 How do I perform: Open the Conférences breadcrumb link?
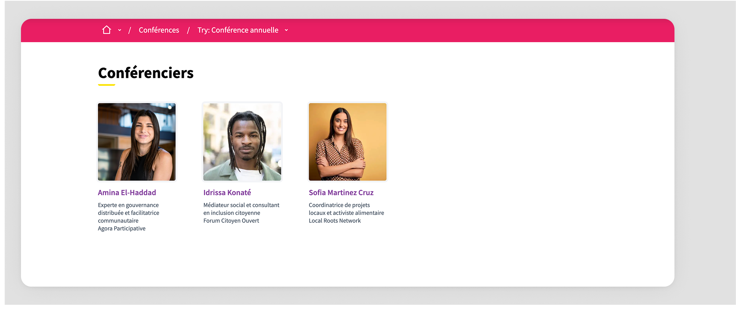[159, 30]
